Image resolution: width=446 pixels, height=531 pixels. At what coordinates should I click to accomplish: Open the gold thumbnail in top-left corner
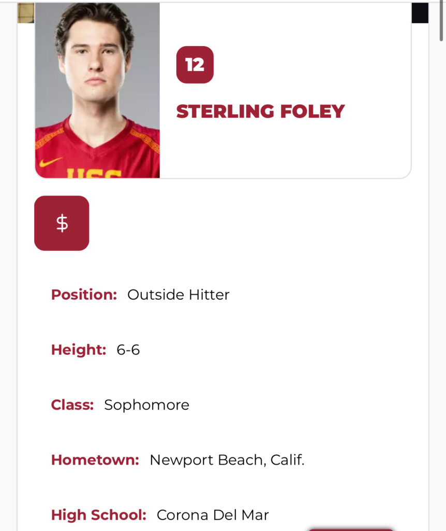(x=25, y=13)
